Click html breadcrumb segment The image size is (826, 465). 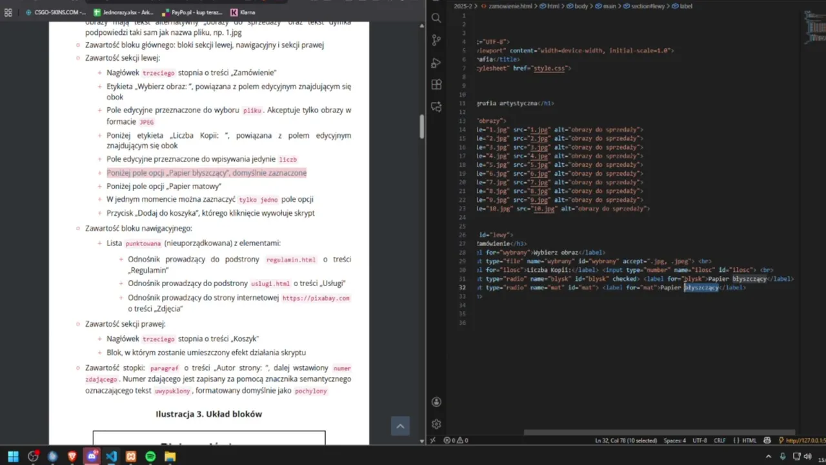click(550, 6)
